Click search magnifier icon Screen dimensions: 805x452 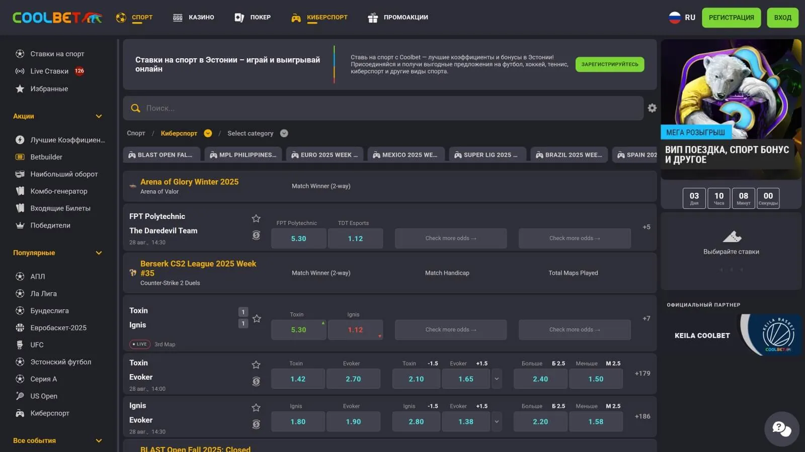click(x=135, y=108)
